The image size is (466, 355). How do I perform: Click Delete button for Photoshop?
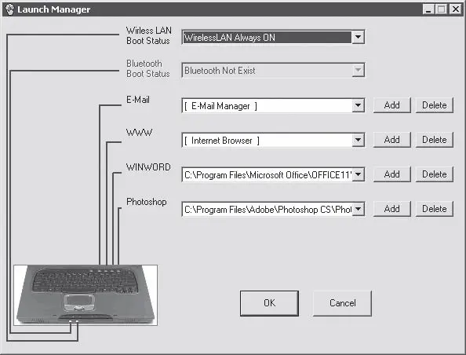434,209
